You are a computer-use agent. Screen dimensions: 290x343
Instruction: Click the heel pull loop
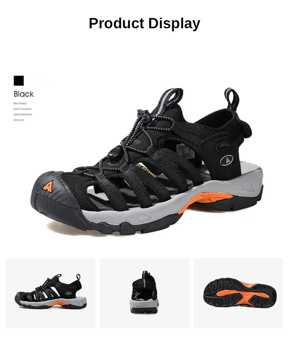click(x=232, y=99)
